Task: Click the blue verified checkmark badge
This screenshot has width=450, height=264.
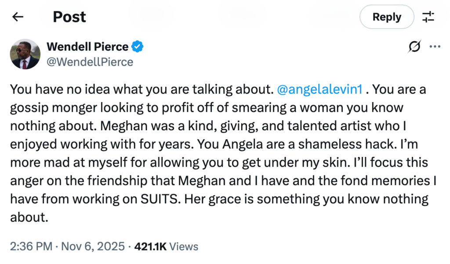Action: pyautogui.click(x=138, y=46)
